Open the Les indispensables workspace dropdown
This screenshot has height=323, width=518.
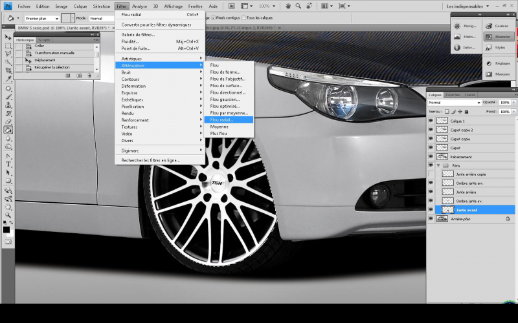467,6
